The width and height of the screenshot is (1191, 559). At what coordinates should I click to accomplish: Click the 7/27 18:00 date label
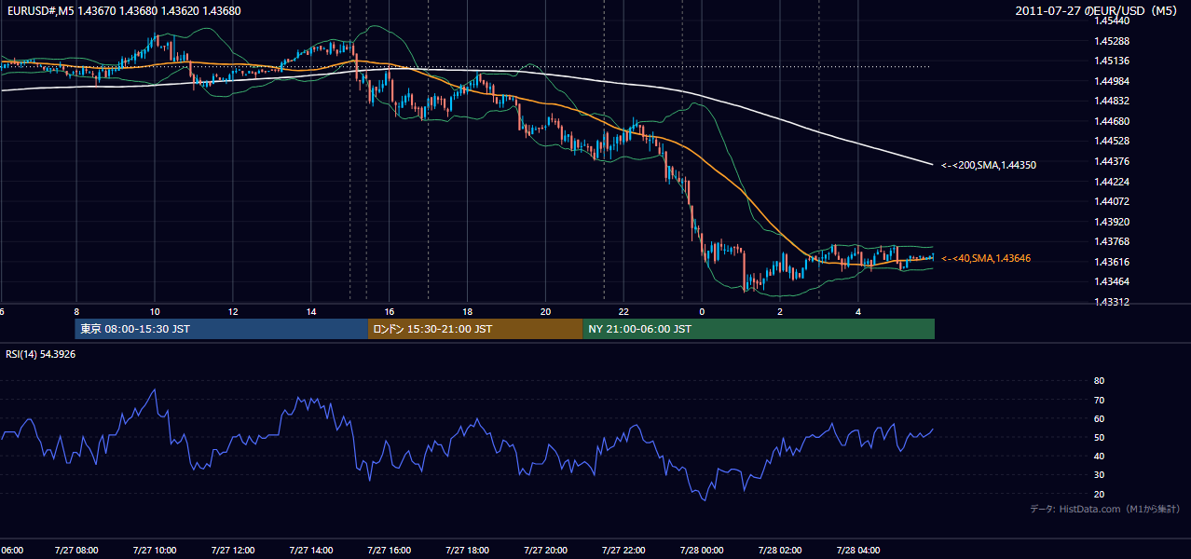[x=468, y=551]
